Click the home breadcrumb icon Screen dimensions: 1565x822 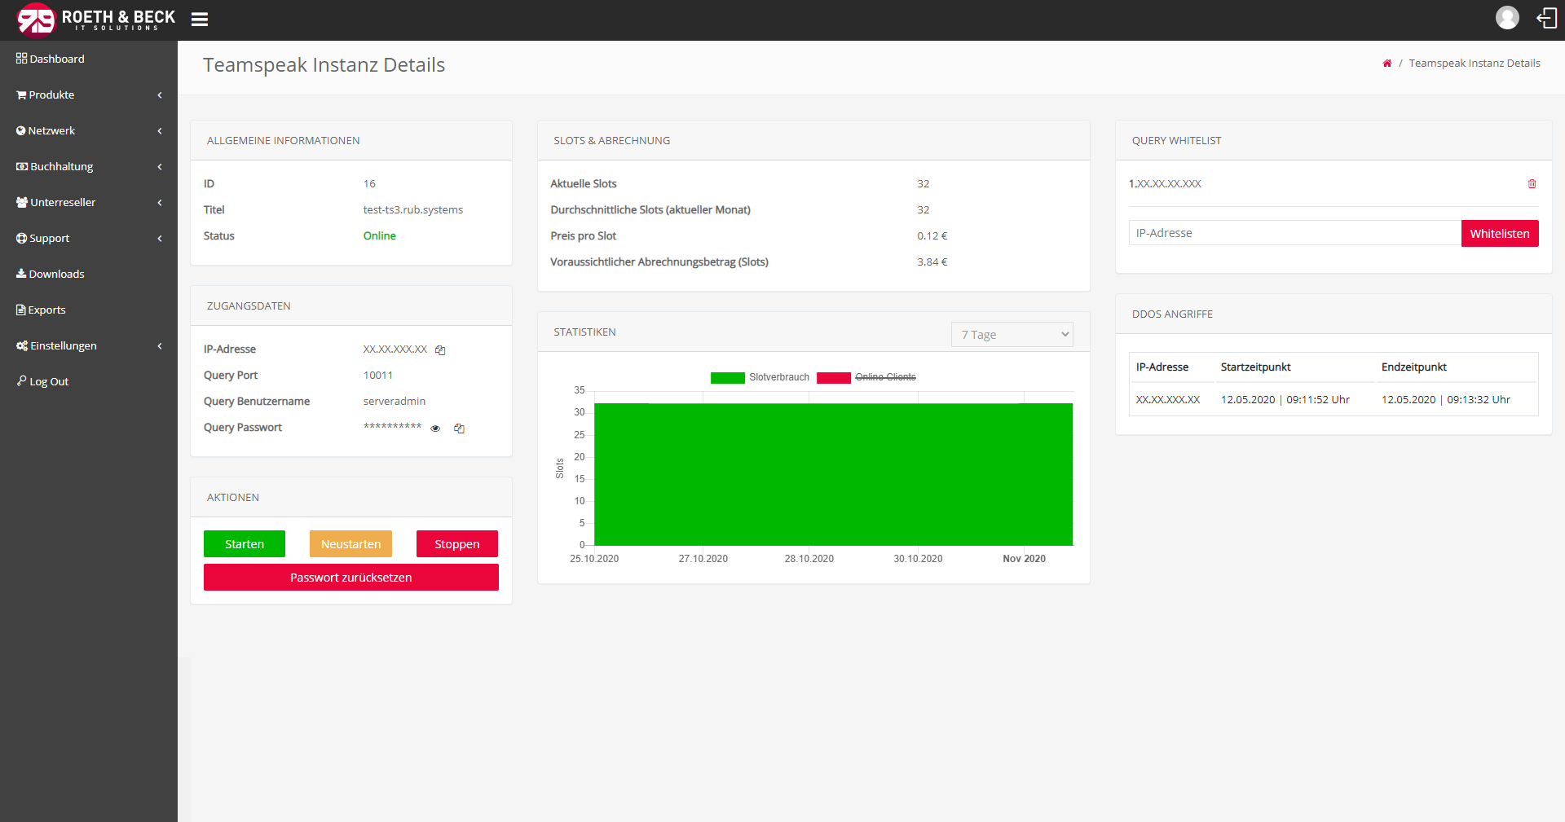tap(1386, 64)
